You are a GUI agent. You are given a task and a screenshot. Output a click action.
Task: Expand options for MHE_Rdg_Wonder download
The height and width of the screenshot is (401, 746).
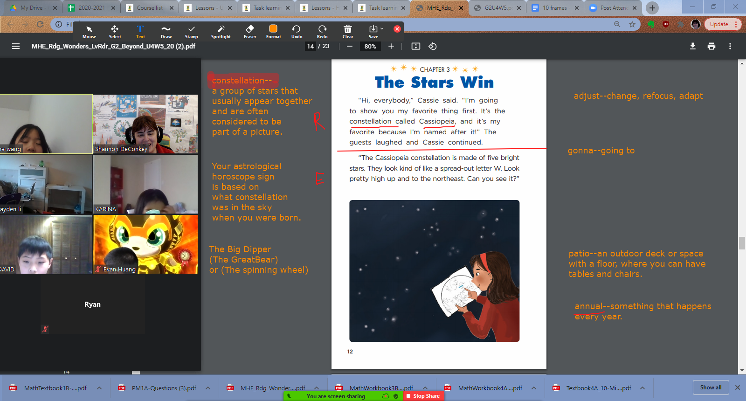click(317, 388)
